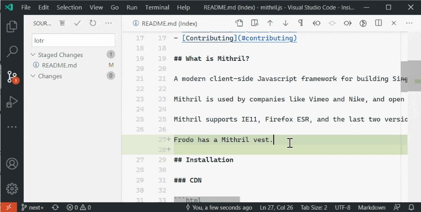Image resolution: width=421 pixels, height=212 pixels.
Task: Toggle view as tree in Source Control
Action: point(62,23)
